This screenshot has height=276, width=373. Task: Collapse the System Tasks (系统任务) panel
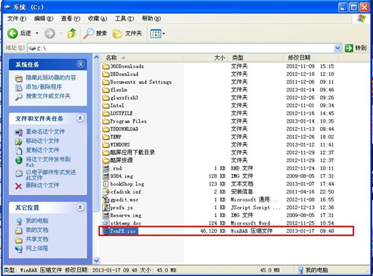click(80, 64)
